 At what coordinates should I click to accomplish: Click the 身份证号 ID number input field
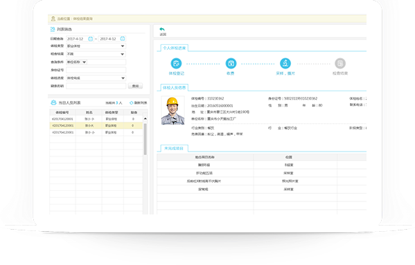click(x=96, y=70)
